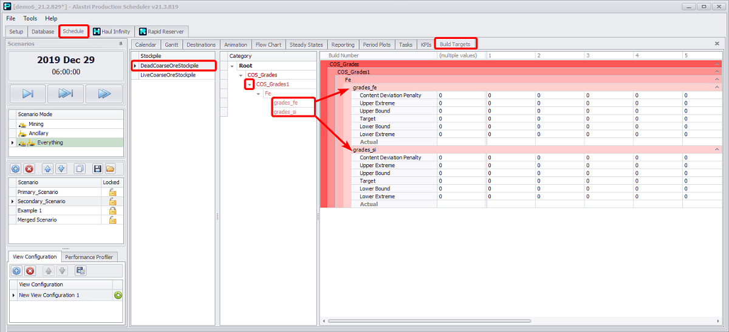
Task: Open the KPIs tab
Action: tap(426, 44)
